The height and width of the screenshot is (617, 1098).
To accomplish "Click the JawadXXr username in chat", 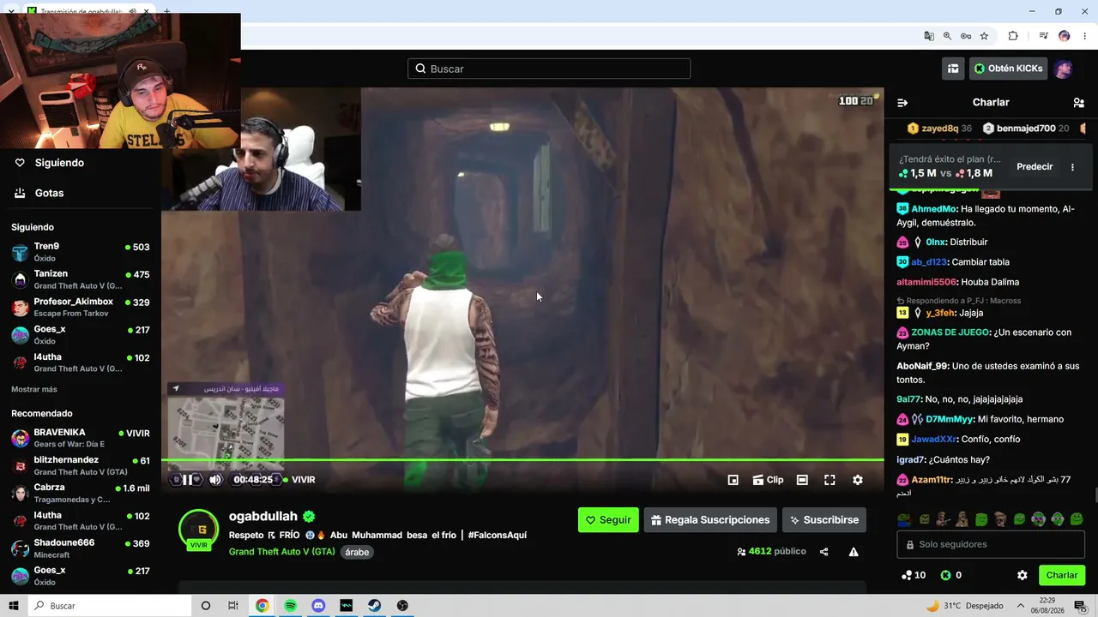I will [x=934, y=440].
